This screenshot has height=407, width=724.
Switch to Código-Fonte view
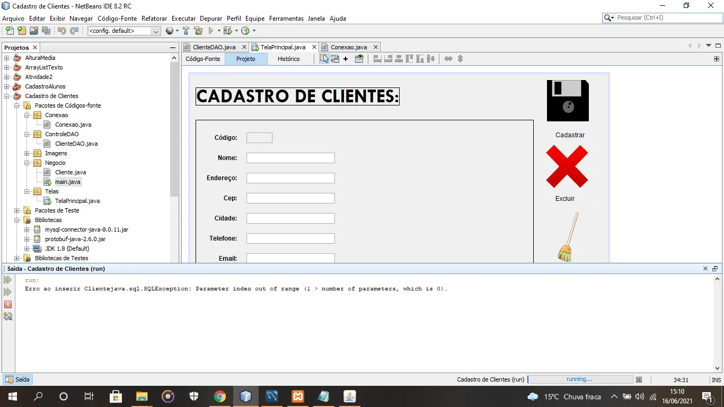click(x=203, y=59)
